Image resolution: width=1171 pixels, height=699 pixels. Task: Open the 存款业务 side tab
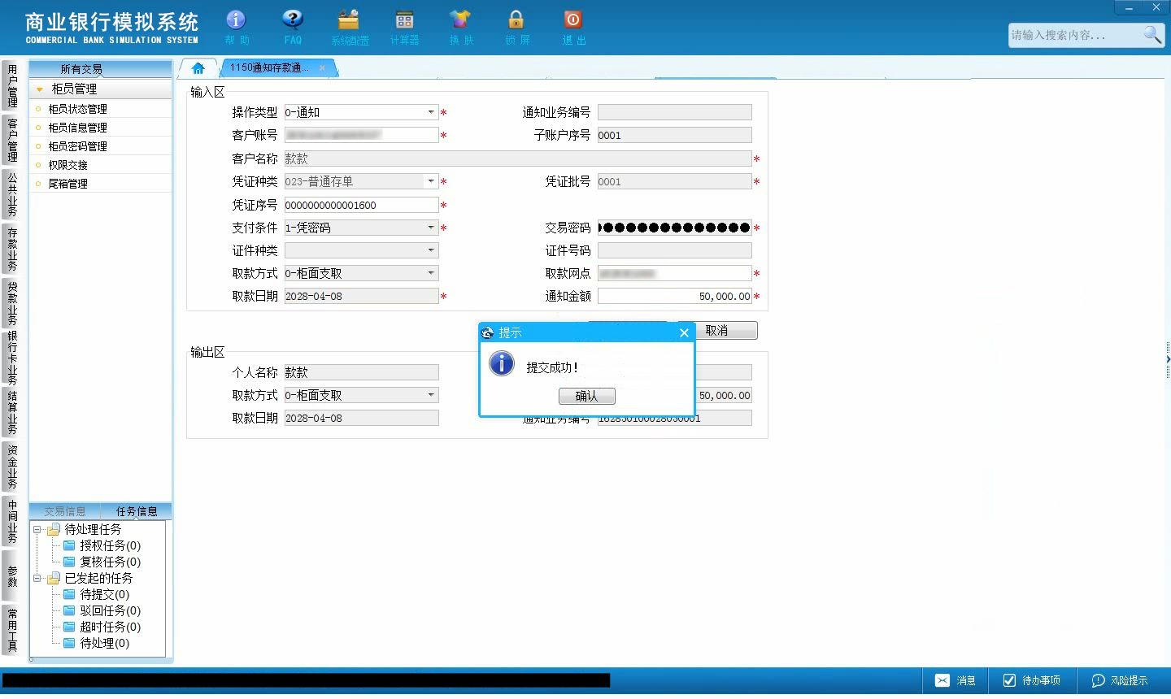point(12,249)
